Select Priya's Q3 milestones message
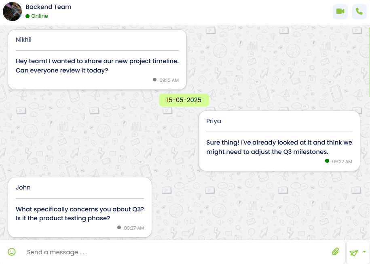The width and height of the screenshot is (370, 264). [x=279, y=147]
